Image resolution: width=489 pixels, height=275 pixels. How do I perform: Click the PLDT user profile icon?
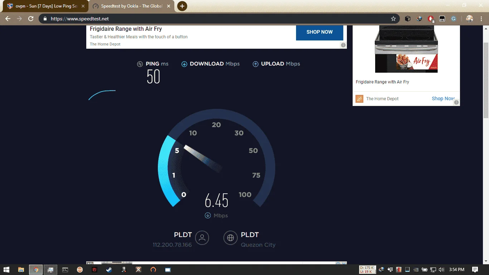point(202,238)
